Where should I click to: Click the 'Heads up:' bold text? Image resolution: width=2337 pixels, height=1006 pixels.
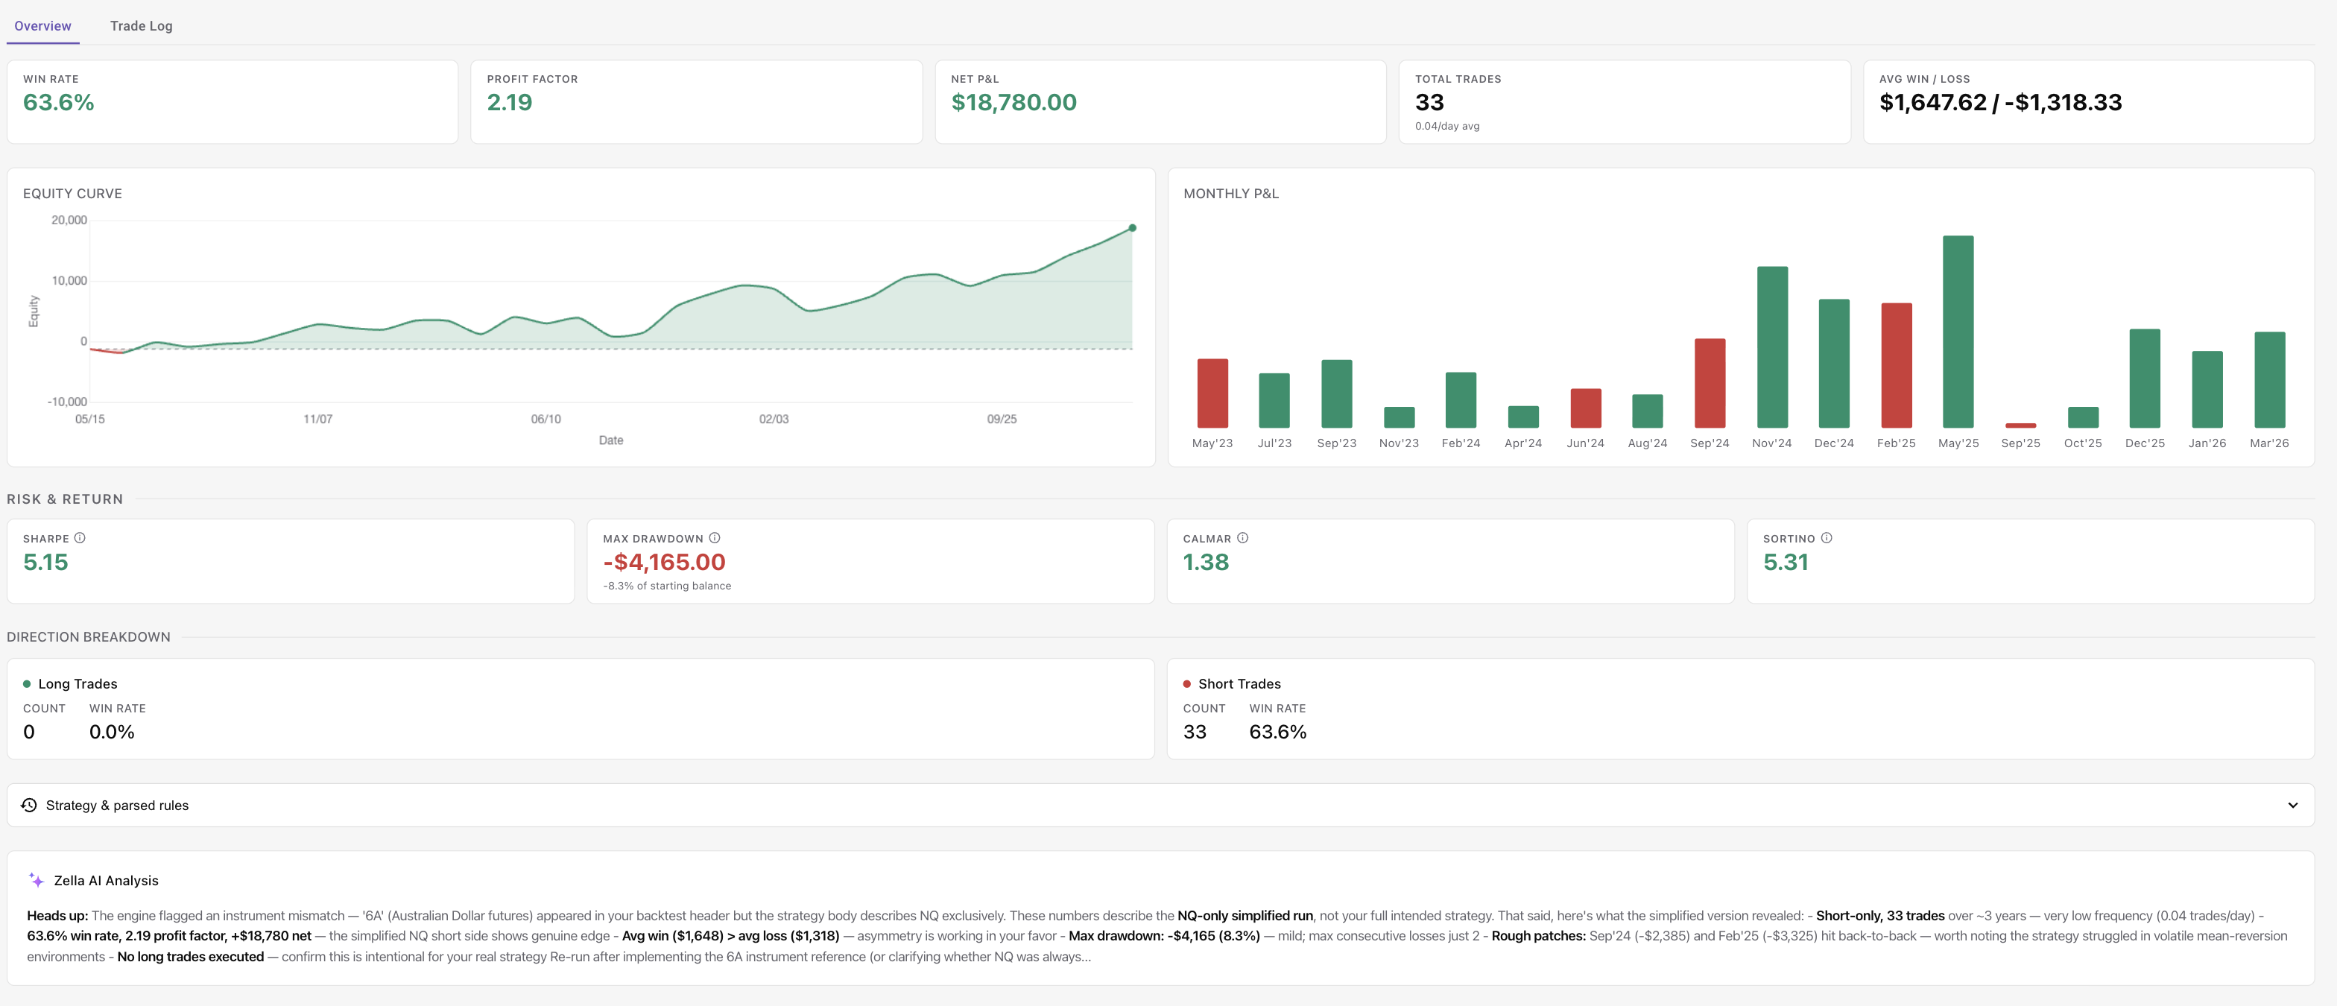(57, 915)
